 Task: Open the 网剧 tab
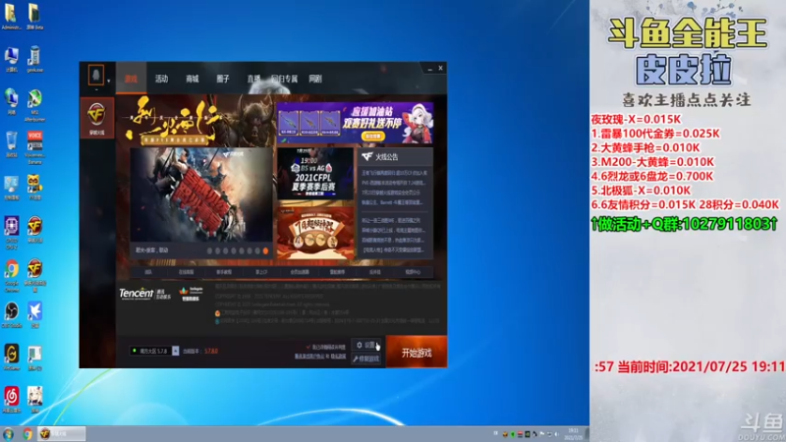tap(315, 79)
